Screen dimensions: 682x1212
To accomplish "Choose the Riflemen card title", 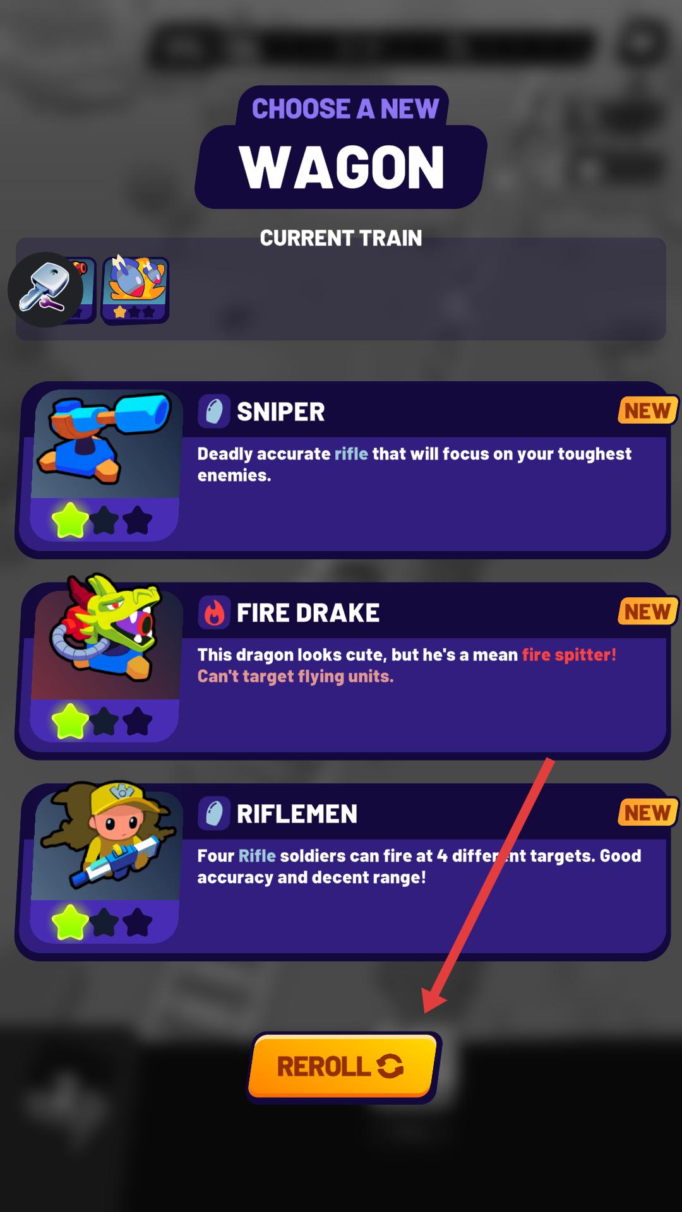I will pos(297,814).
